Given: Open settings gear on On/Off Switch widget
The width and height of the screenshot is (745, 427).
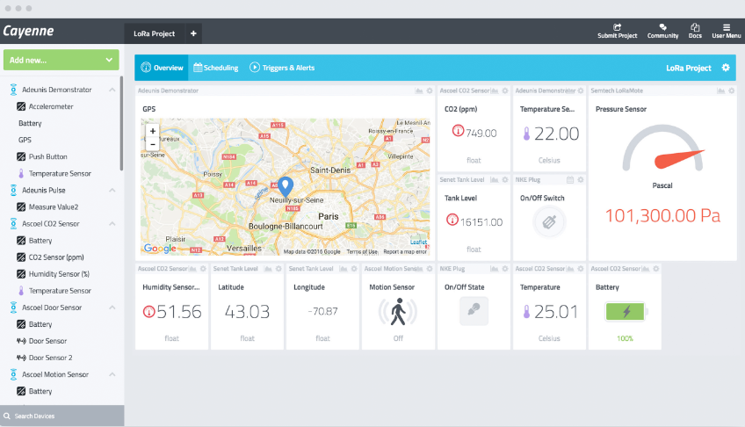Looking at the screenshot, I should pyautogui.click(x=581, y=179).
